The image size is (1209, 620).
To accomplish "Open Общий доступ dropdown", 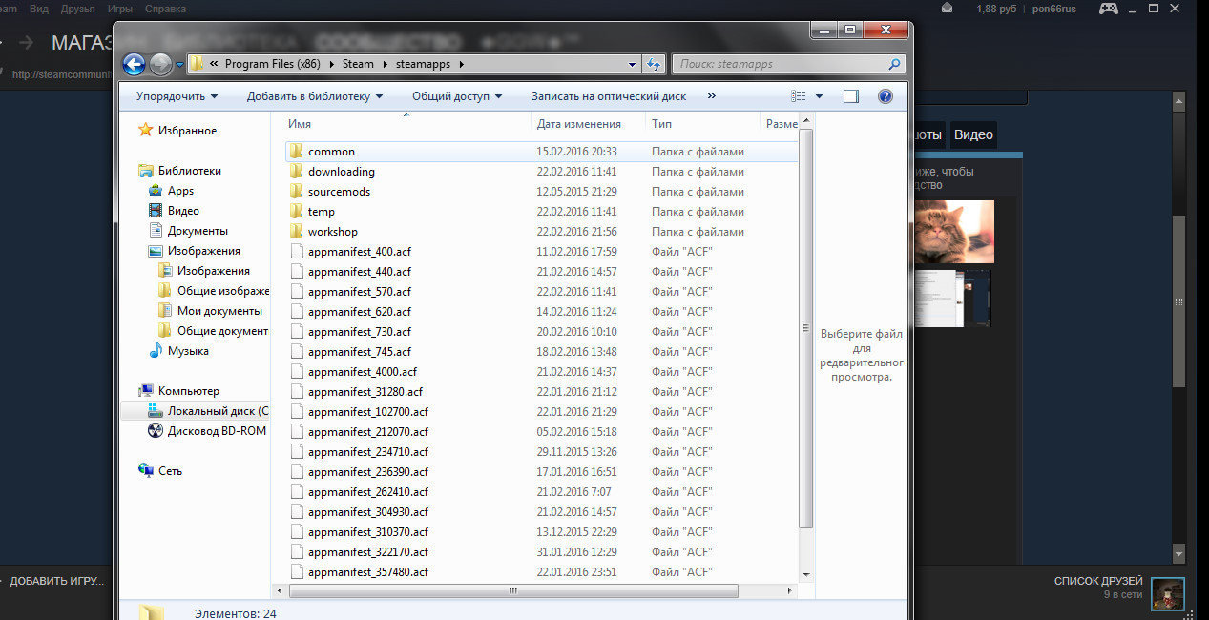I will click(456, 96).
